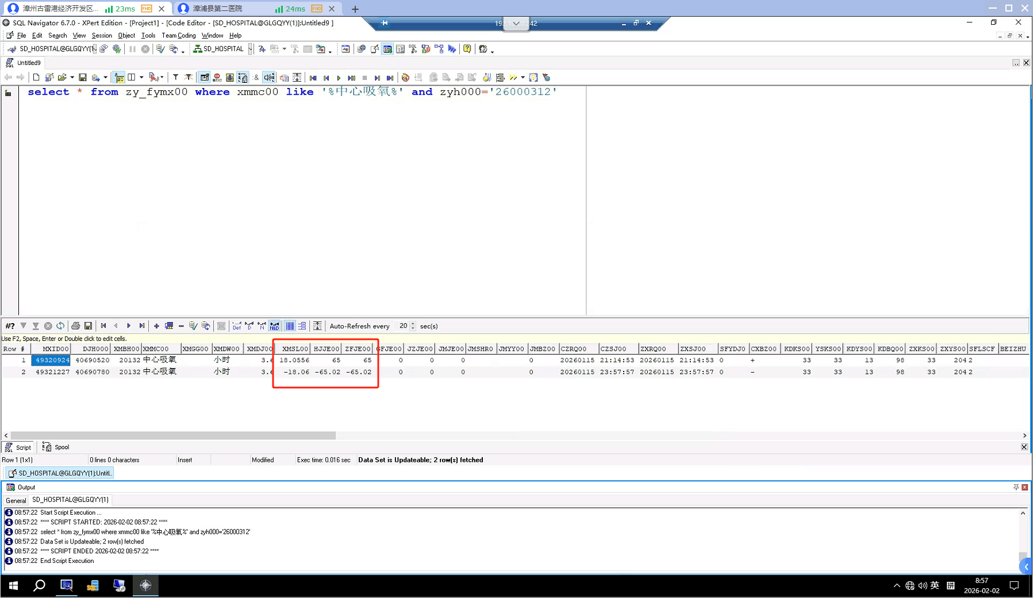
Task: Click the result grid horizontal scrollbar thumb
Action: [x=173, y=436]
